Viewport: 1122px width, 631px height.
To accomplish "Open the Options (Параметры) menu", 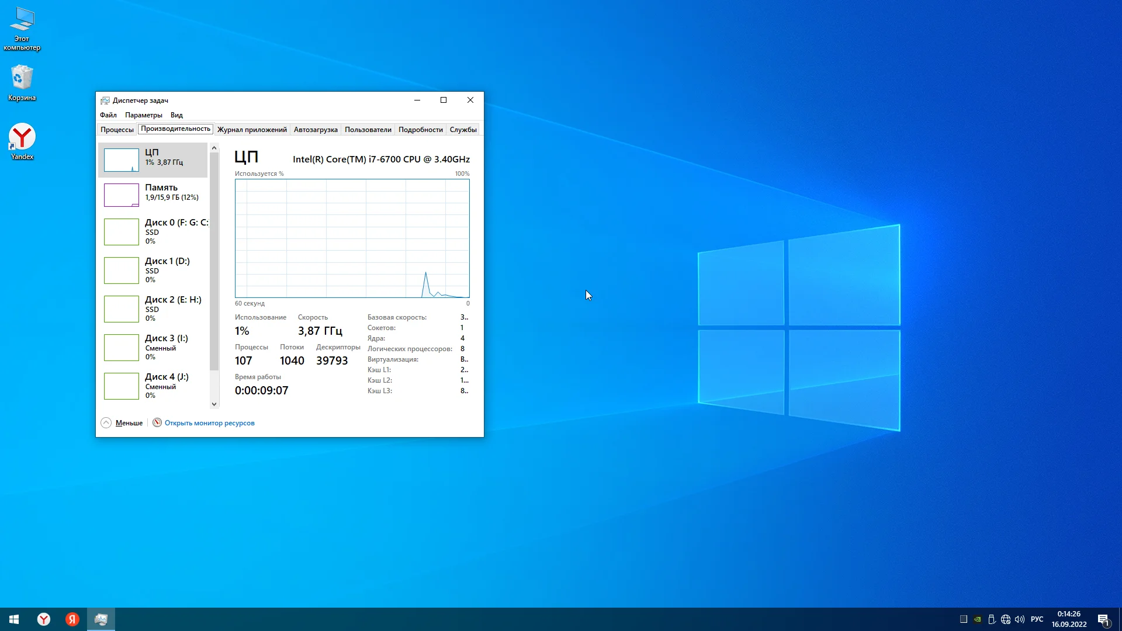I will [x=143, y=115].
